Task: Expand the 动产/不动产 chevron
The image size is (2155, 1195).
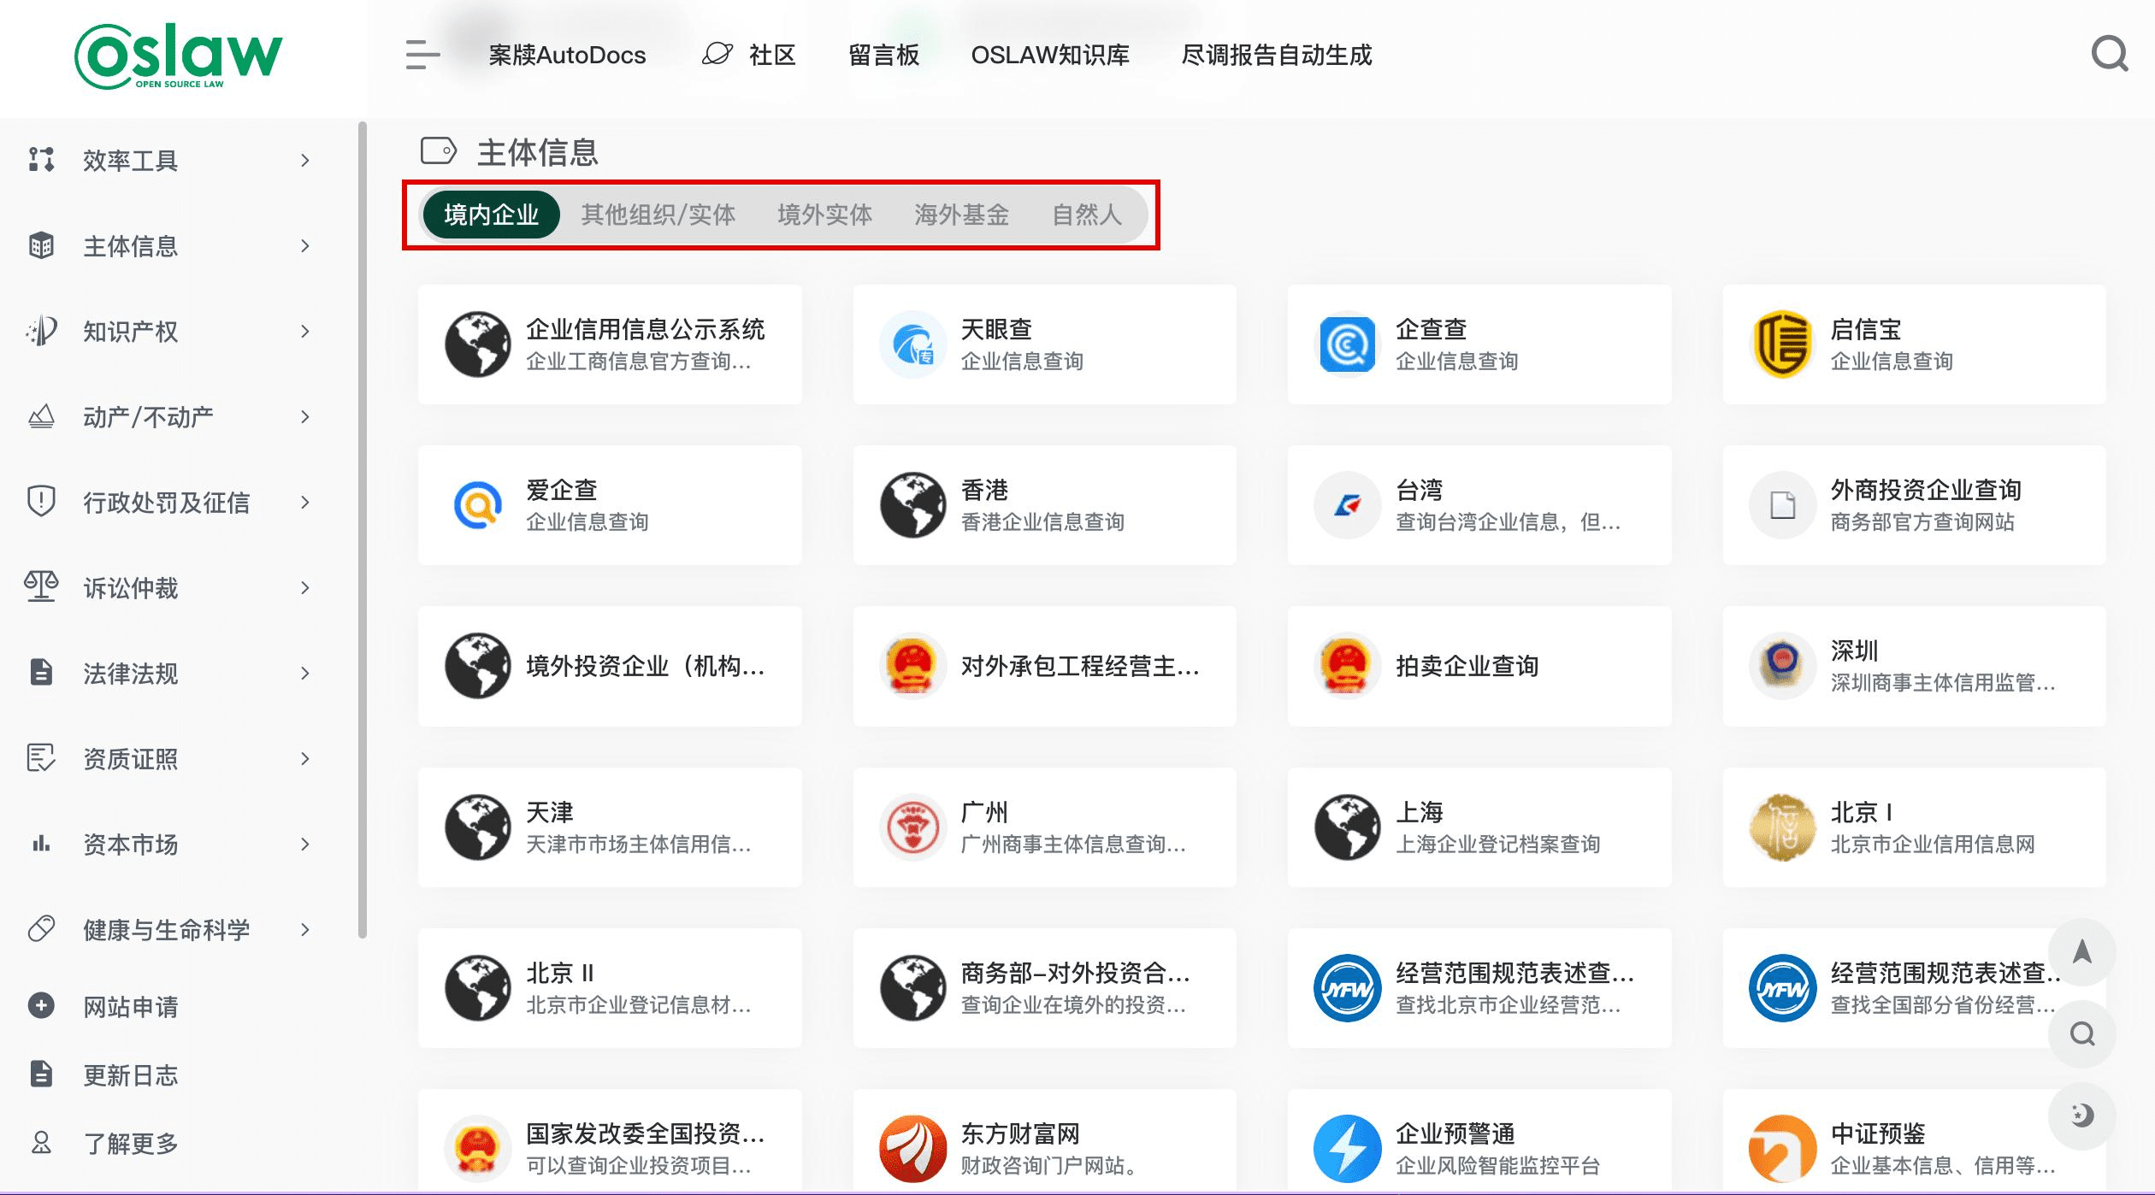Action: 305,416
